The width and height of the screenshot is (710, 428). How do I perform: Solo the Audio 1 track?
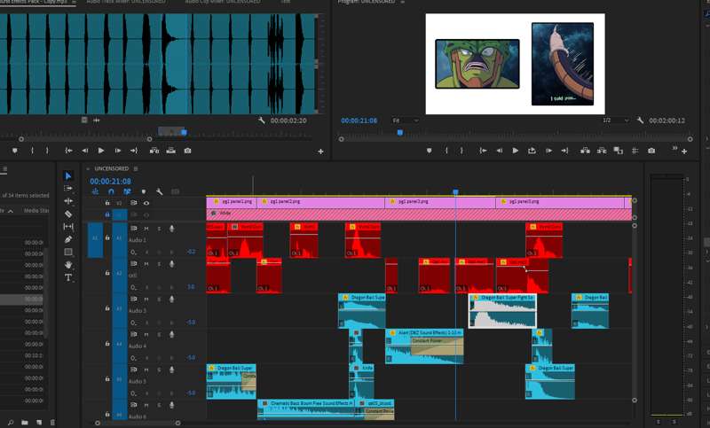(159, 229)
